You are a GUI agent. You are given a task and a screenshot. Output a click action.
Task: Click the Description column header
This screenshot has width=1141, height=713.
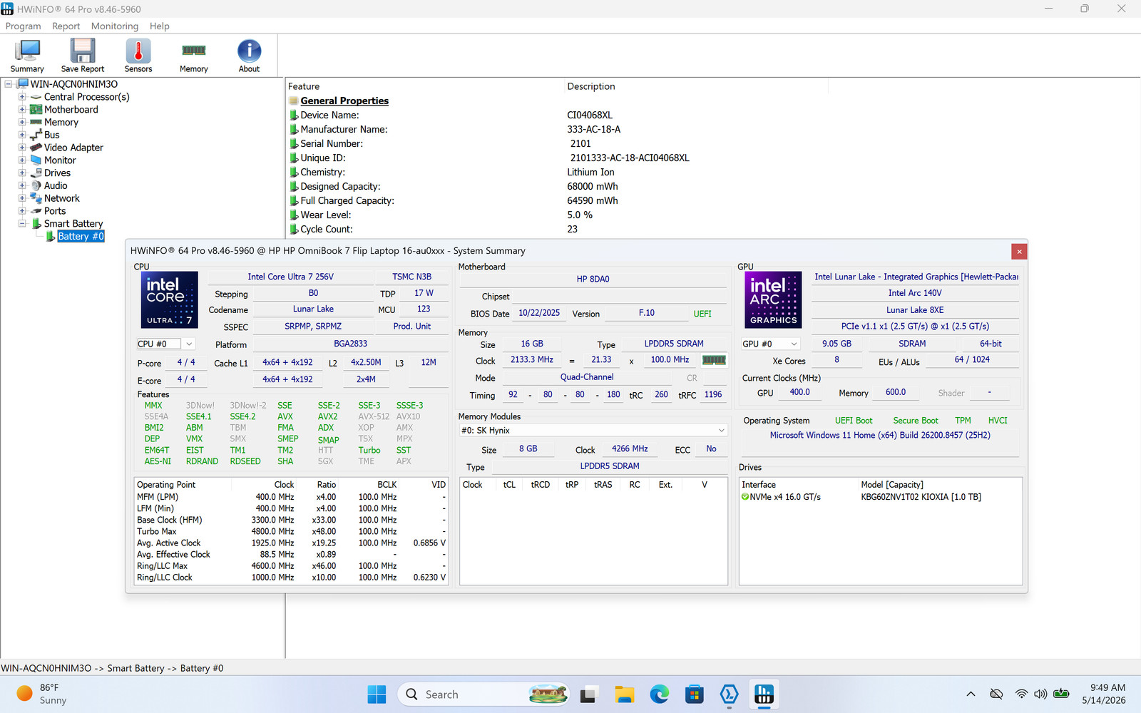591,86
